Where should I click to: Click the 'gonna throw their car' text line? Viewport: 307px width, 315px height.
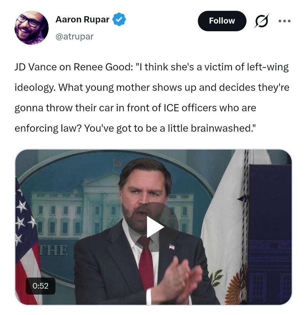coord(135,108)
